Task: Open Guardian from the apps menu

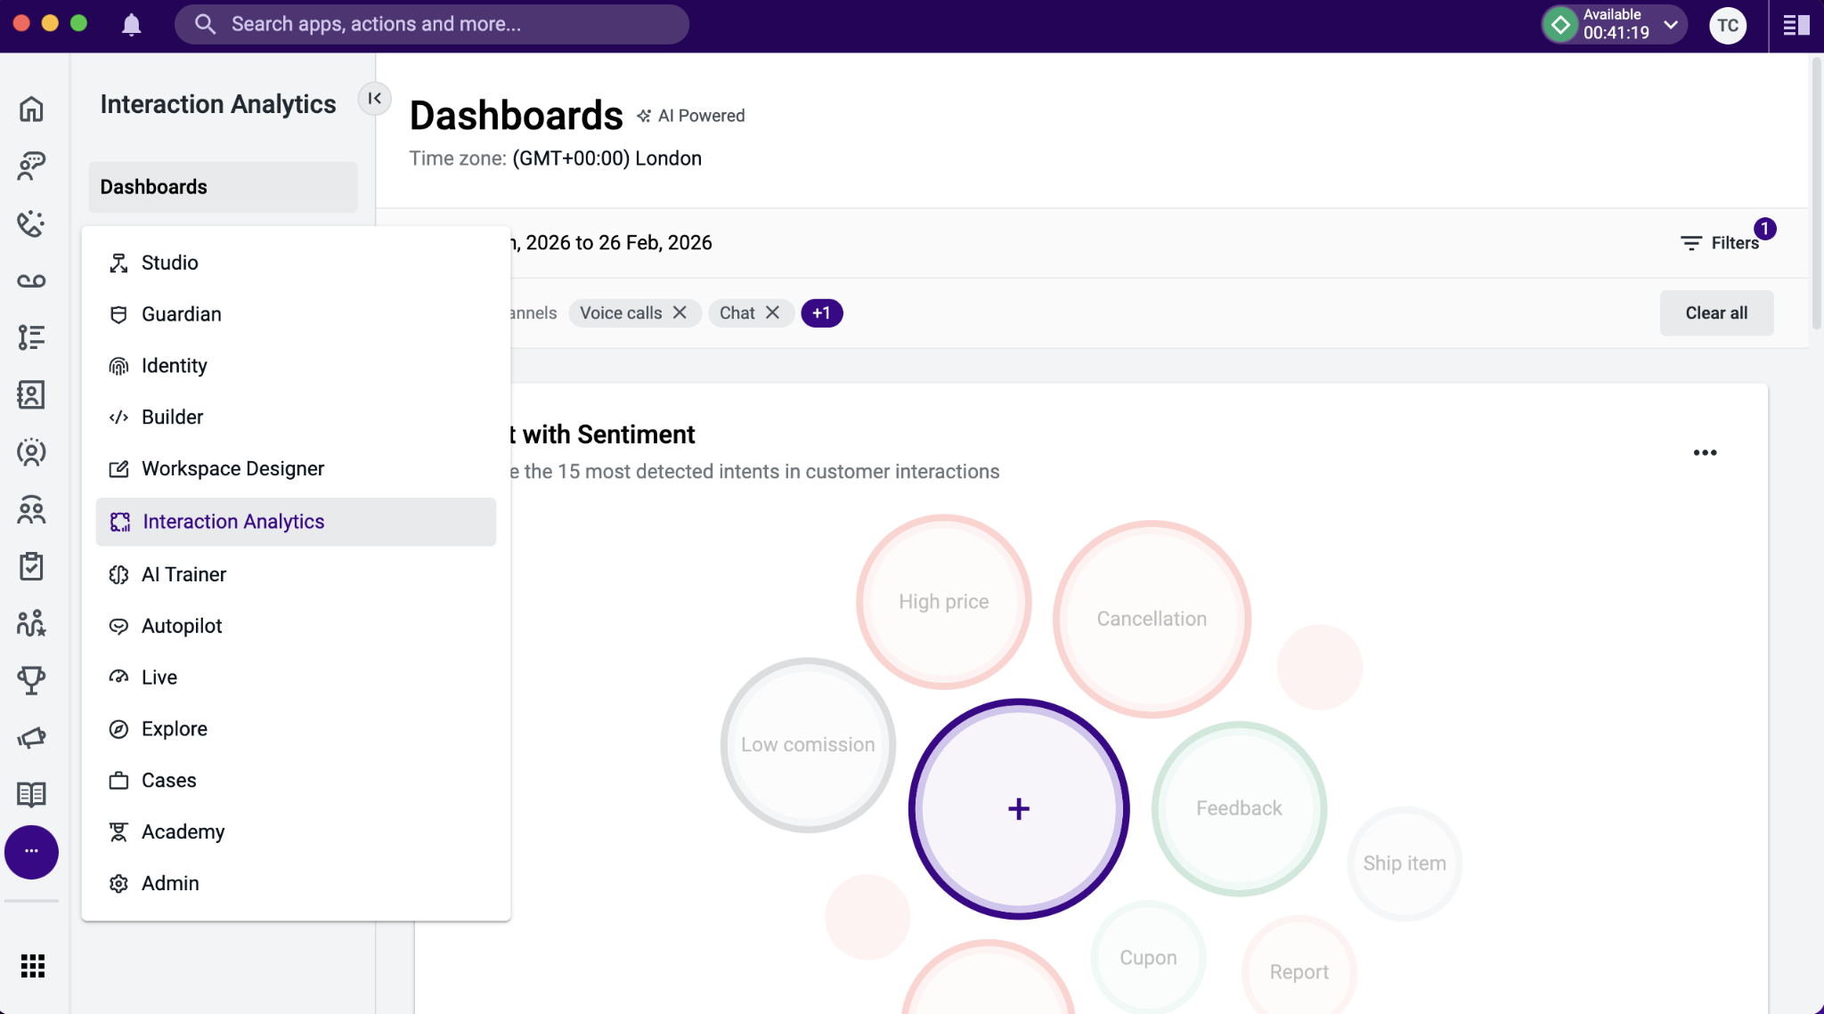Action: pos(296,314)
